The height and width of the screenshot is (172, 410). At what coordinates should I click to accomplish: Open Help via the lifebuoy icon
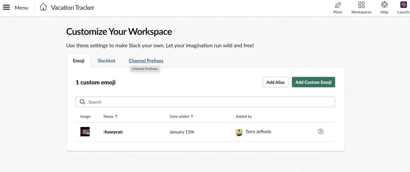[384, 5]
